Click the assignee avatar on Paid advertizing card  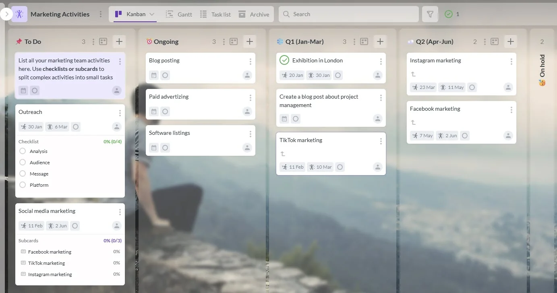pyautogui.click(x=247, y=111)
